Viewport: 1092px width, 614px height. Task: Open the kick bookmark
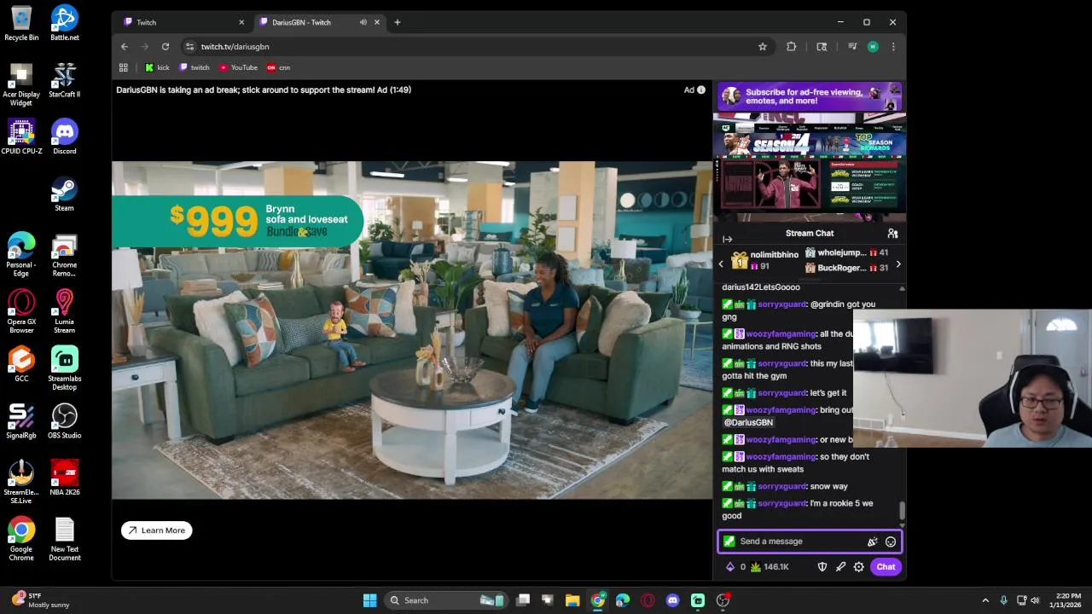[157, 67]
